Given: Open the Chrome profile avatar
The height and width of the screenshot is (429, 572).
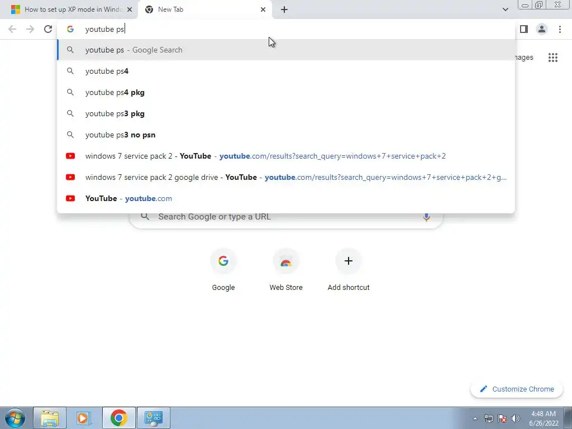Looking at the screenshot, I should click(x=542, y=29).
